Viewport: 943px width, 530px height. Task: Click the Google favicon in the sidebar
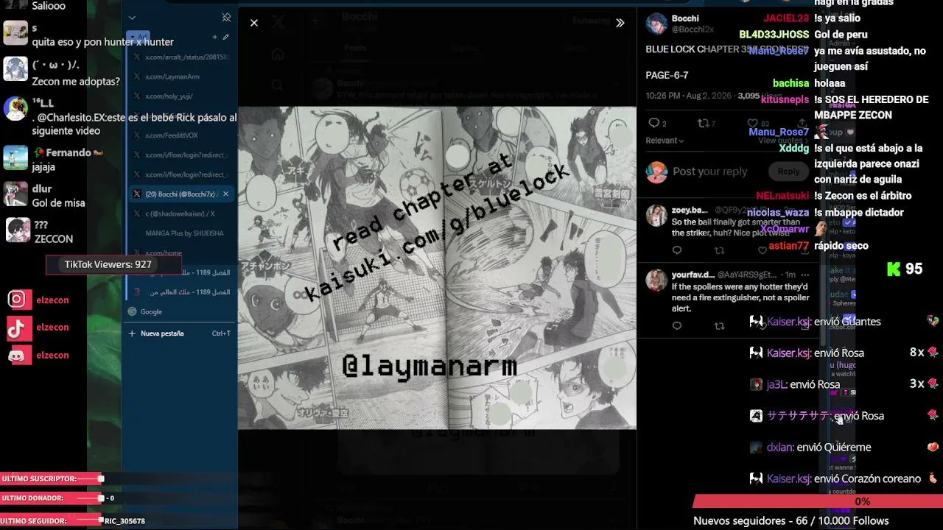pos(133,311)
